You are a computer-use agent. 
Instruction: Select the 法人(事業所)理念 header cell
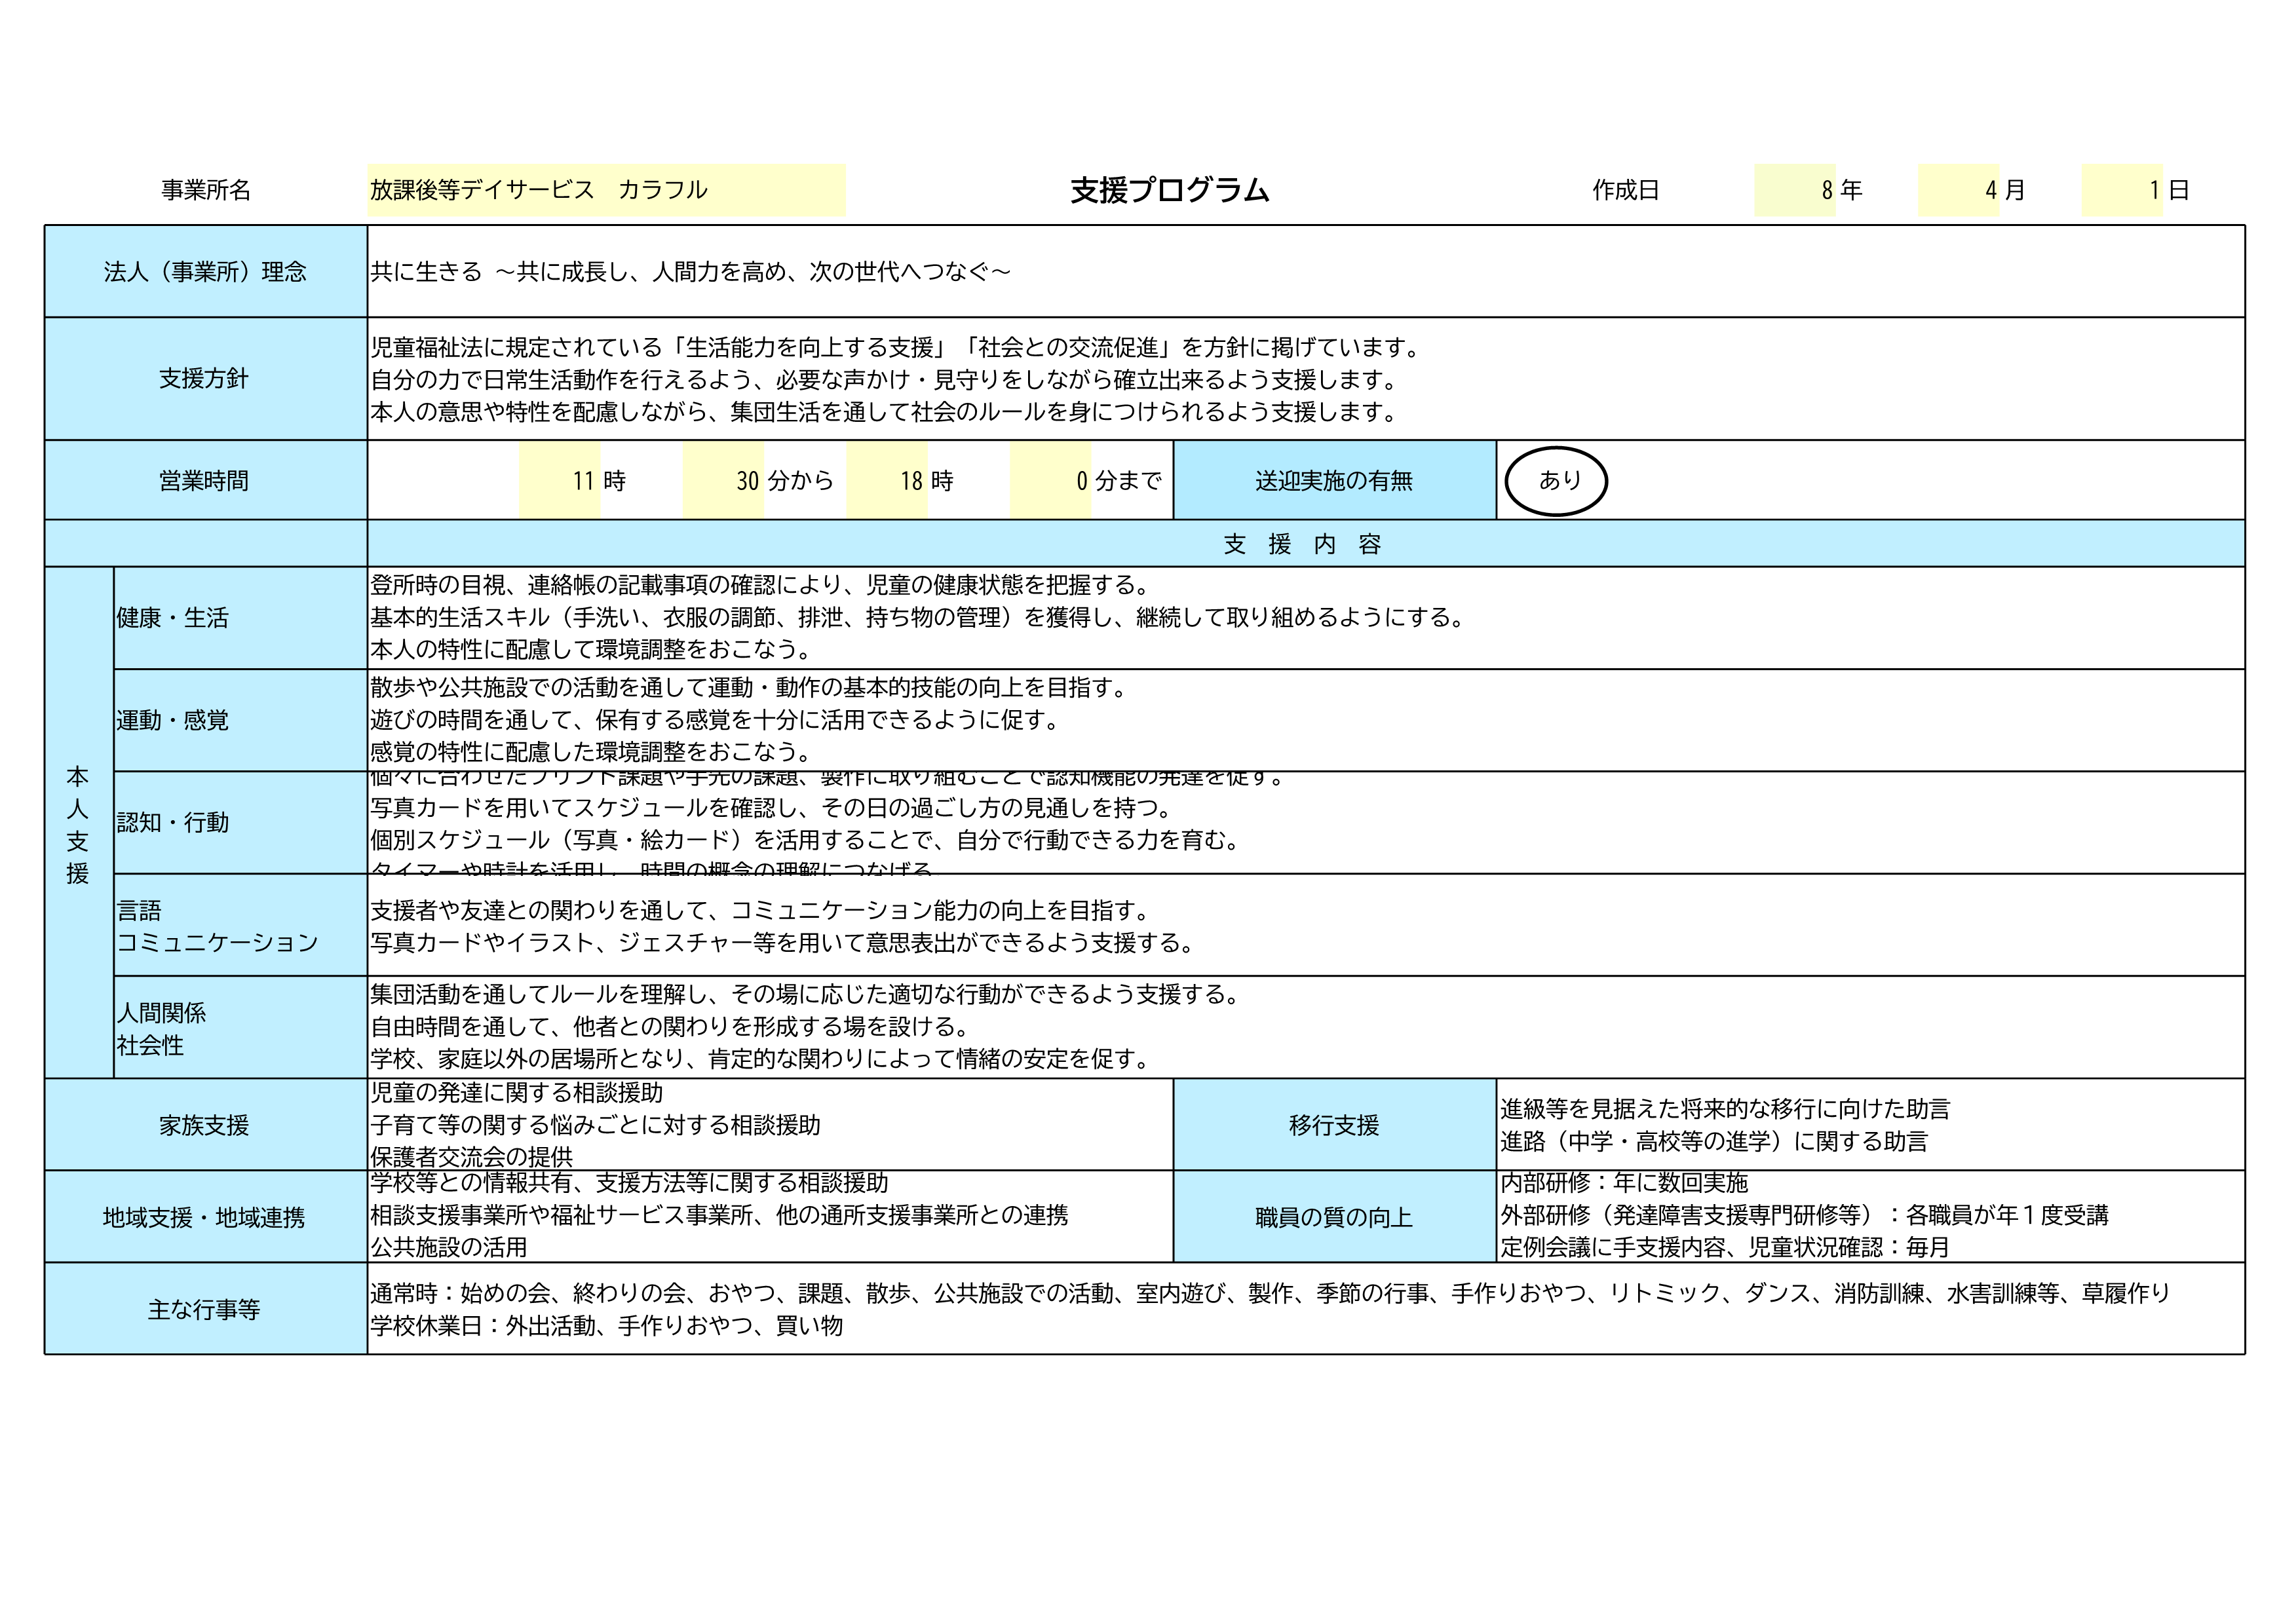pyautogui.click(x=205, y=272)
